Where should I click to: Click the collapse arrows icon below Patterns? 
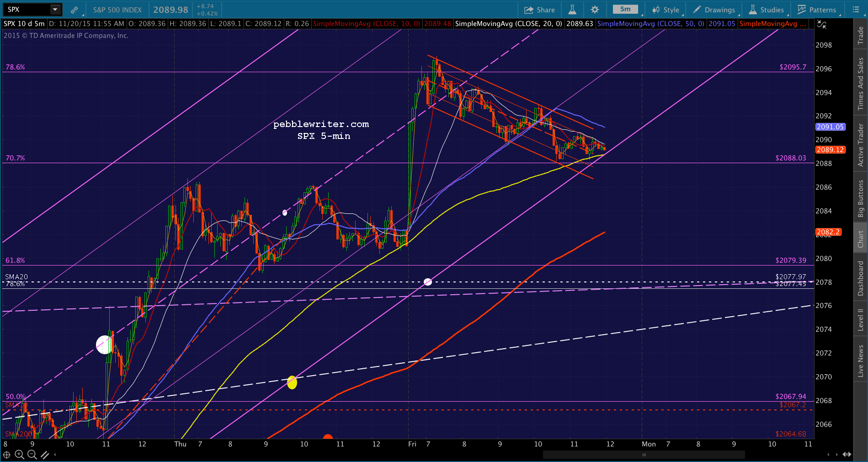[821, 25]
